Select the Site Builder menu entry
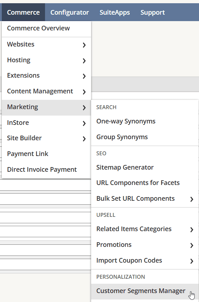Image resolution: width=199 pixels, height=302 pixels. pyautogui.click(x=46, y=138)
